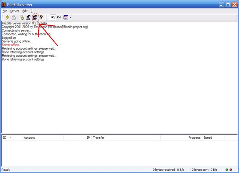This screenshot has height=173, width=239.
Task: Click '0 bytes sent' status field
Action: (x=200, y=170)
